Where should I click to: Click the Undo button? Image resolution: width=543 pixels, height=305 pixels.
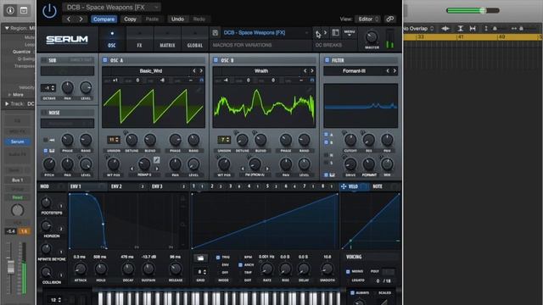[x=177, y=19]
